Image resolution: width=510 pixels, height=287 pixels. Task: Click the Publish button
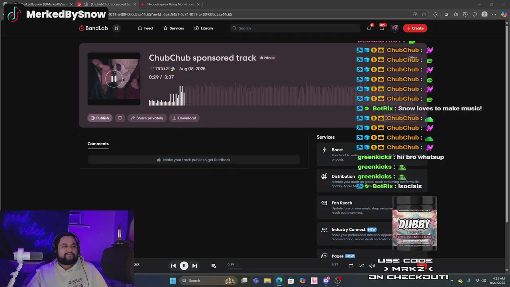(100, 118)
